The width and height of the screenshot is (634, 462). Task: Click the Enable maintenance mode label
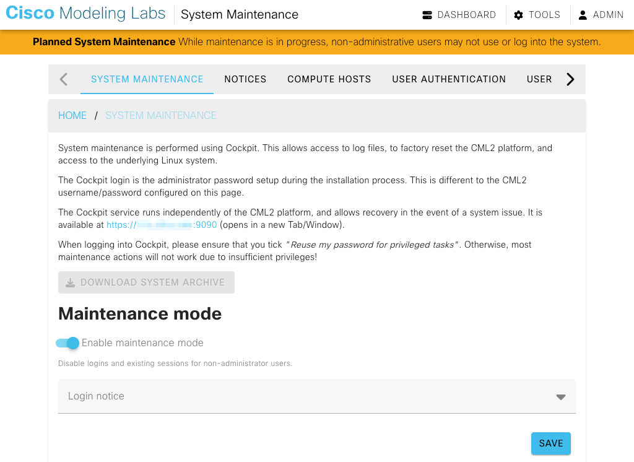tap(142, 343)
